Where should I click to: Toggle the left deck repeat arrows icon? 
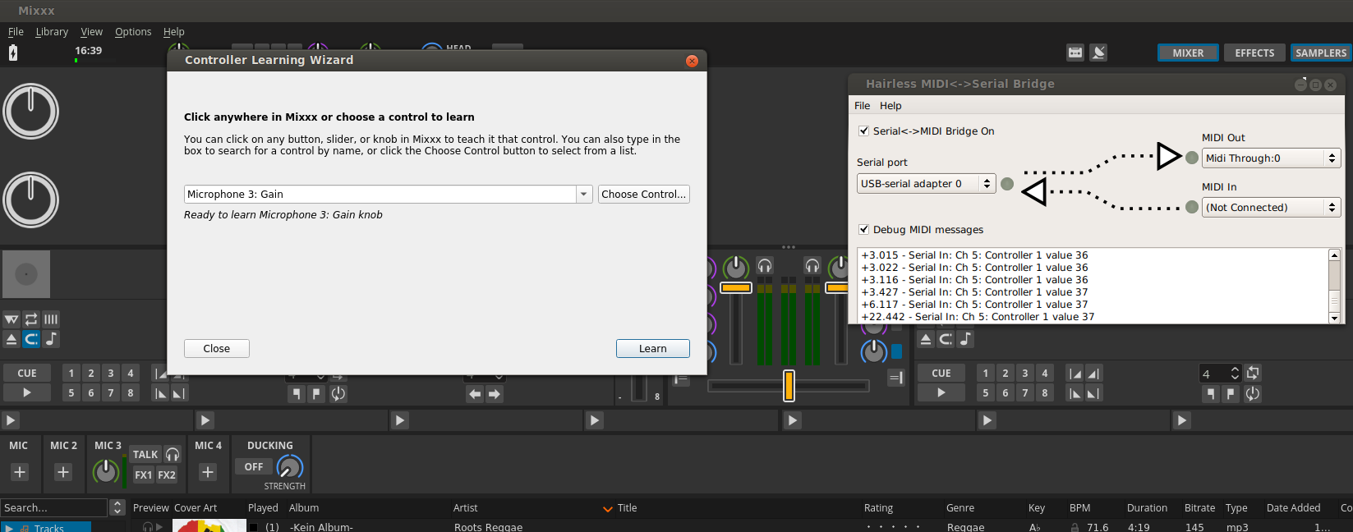(x=31, y=319)
